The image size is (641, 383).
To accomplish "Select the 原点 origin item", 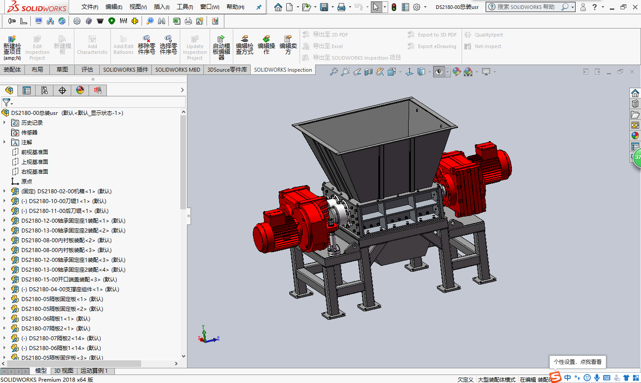I will click(27, 181).
